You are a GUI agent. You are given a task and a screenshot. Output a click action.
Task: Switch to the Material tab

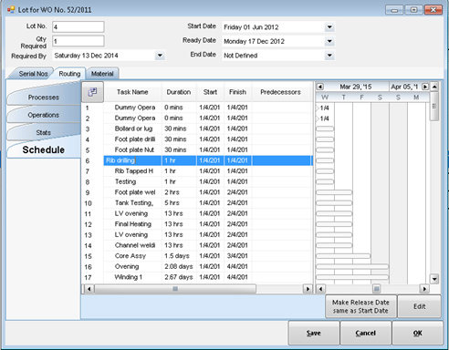[102, 74]
